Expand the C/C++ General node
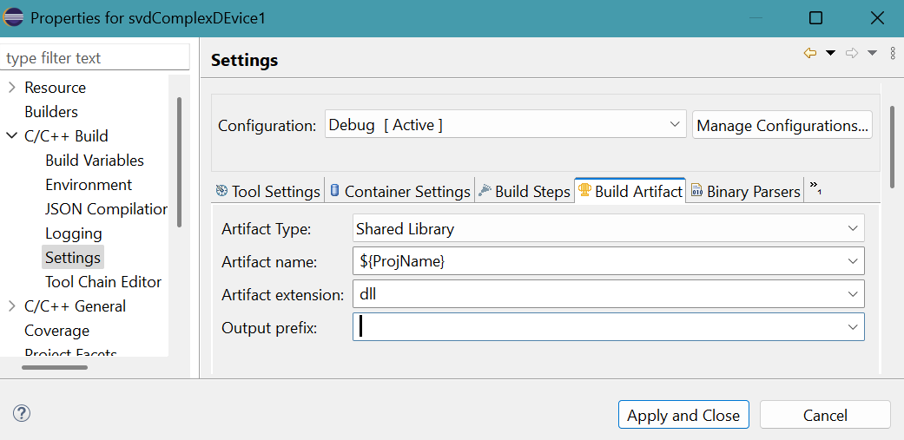904x440 pixels. tap(11, 306)
